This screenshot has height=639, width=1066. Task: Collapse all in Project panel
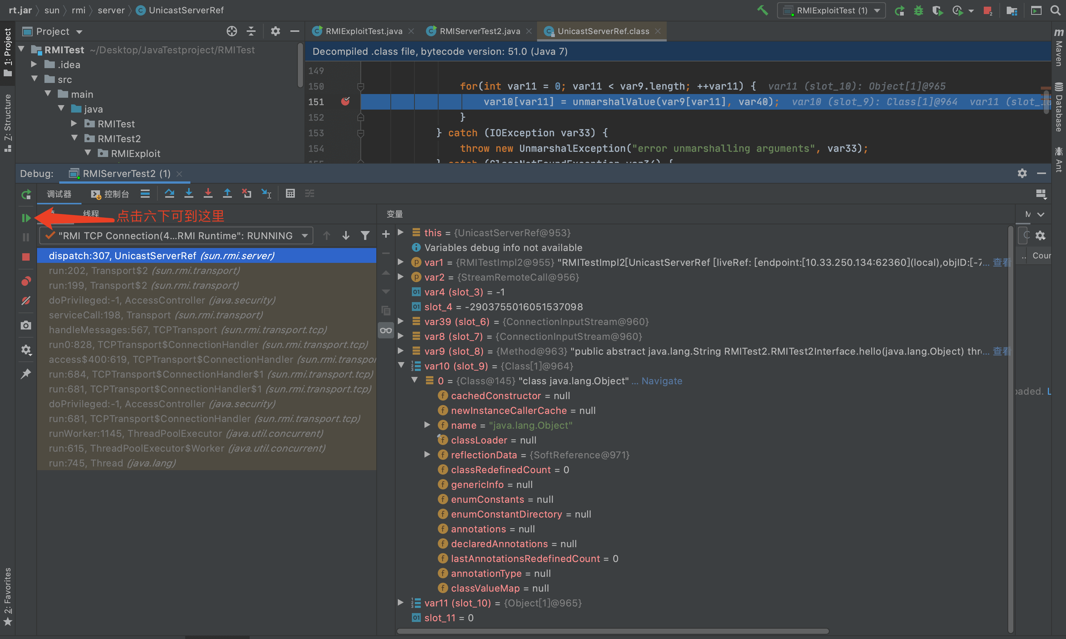(251, 31)
